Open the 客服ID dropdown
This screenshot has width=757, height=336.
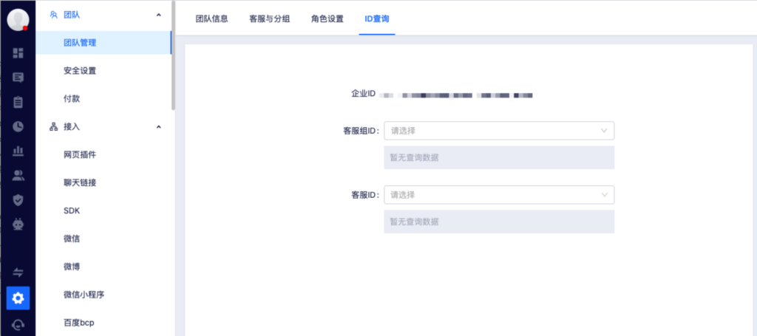(x=499, y=195)
